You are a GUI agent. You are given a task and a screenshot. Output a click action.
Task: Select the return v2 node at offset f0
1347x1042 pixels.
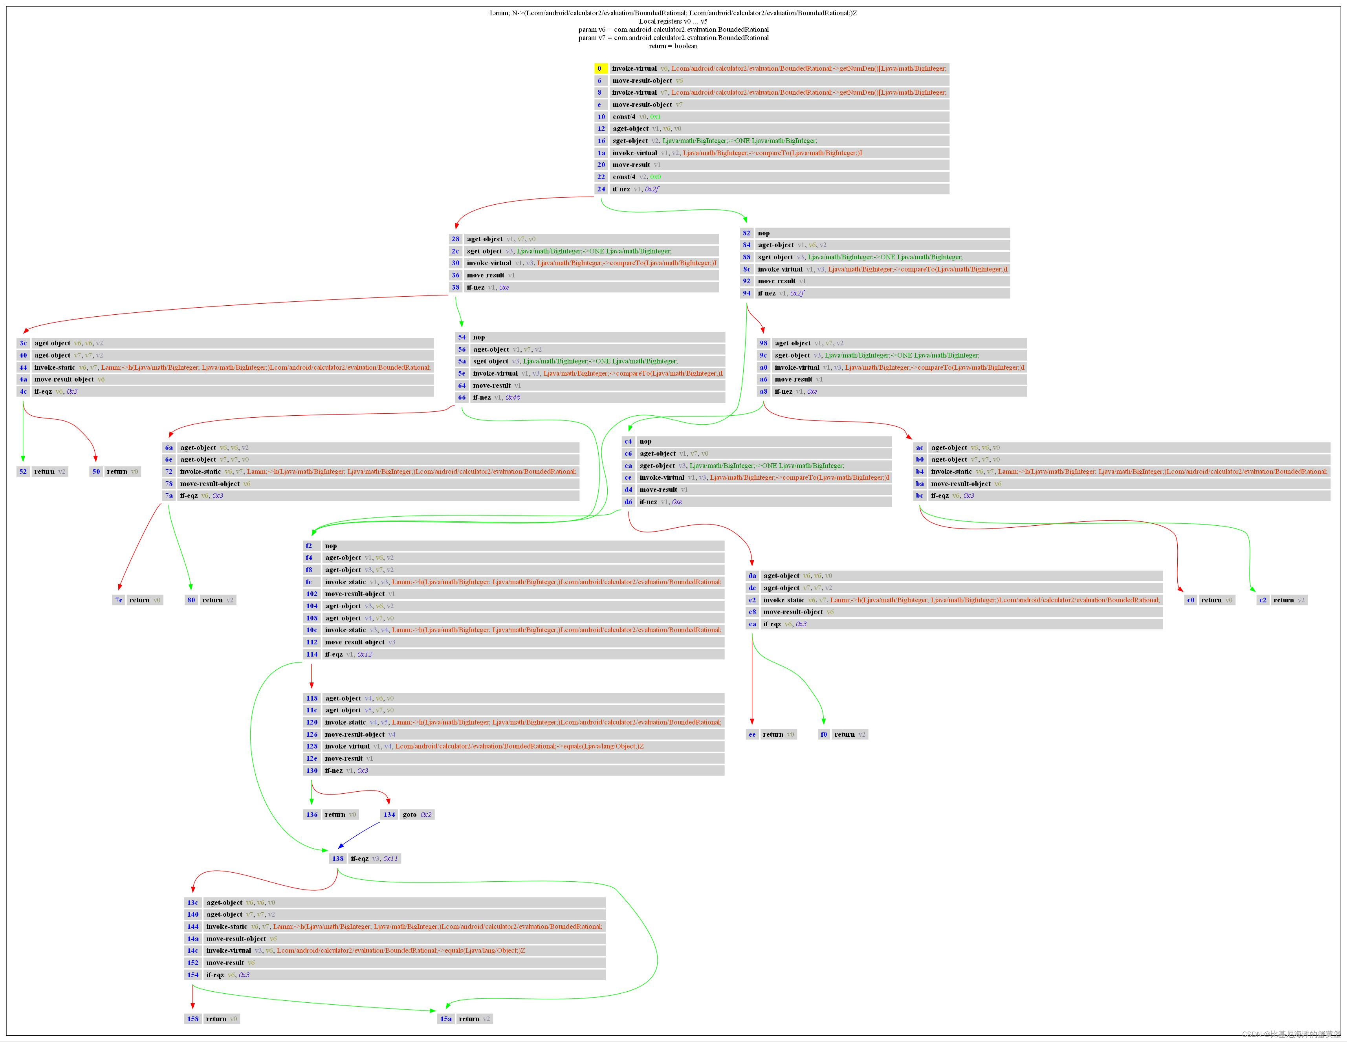click(850, 735)
